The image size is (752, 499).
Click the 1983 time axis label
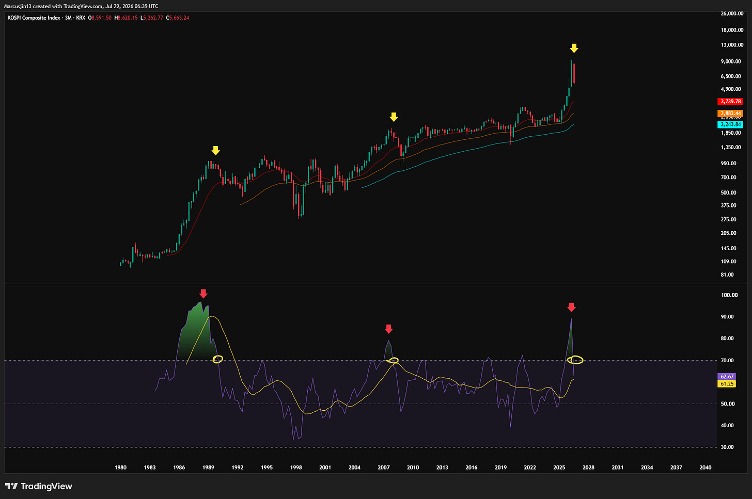150,468
